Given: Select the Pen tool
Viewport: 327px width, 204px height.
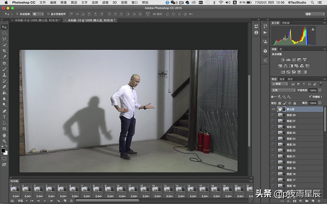Looking at the screenshot, I should (x=4, y=111).
